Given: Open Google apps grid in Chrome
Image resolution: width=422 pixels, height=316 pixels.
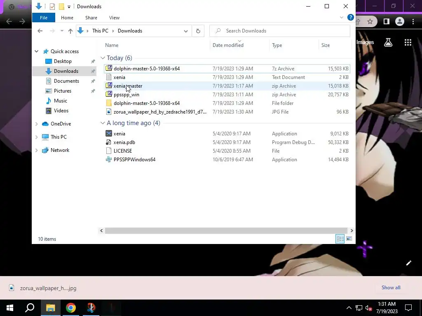Looking at the screenshot, I should pos(408,42).
